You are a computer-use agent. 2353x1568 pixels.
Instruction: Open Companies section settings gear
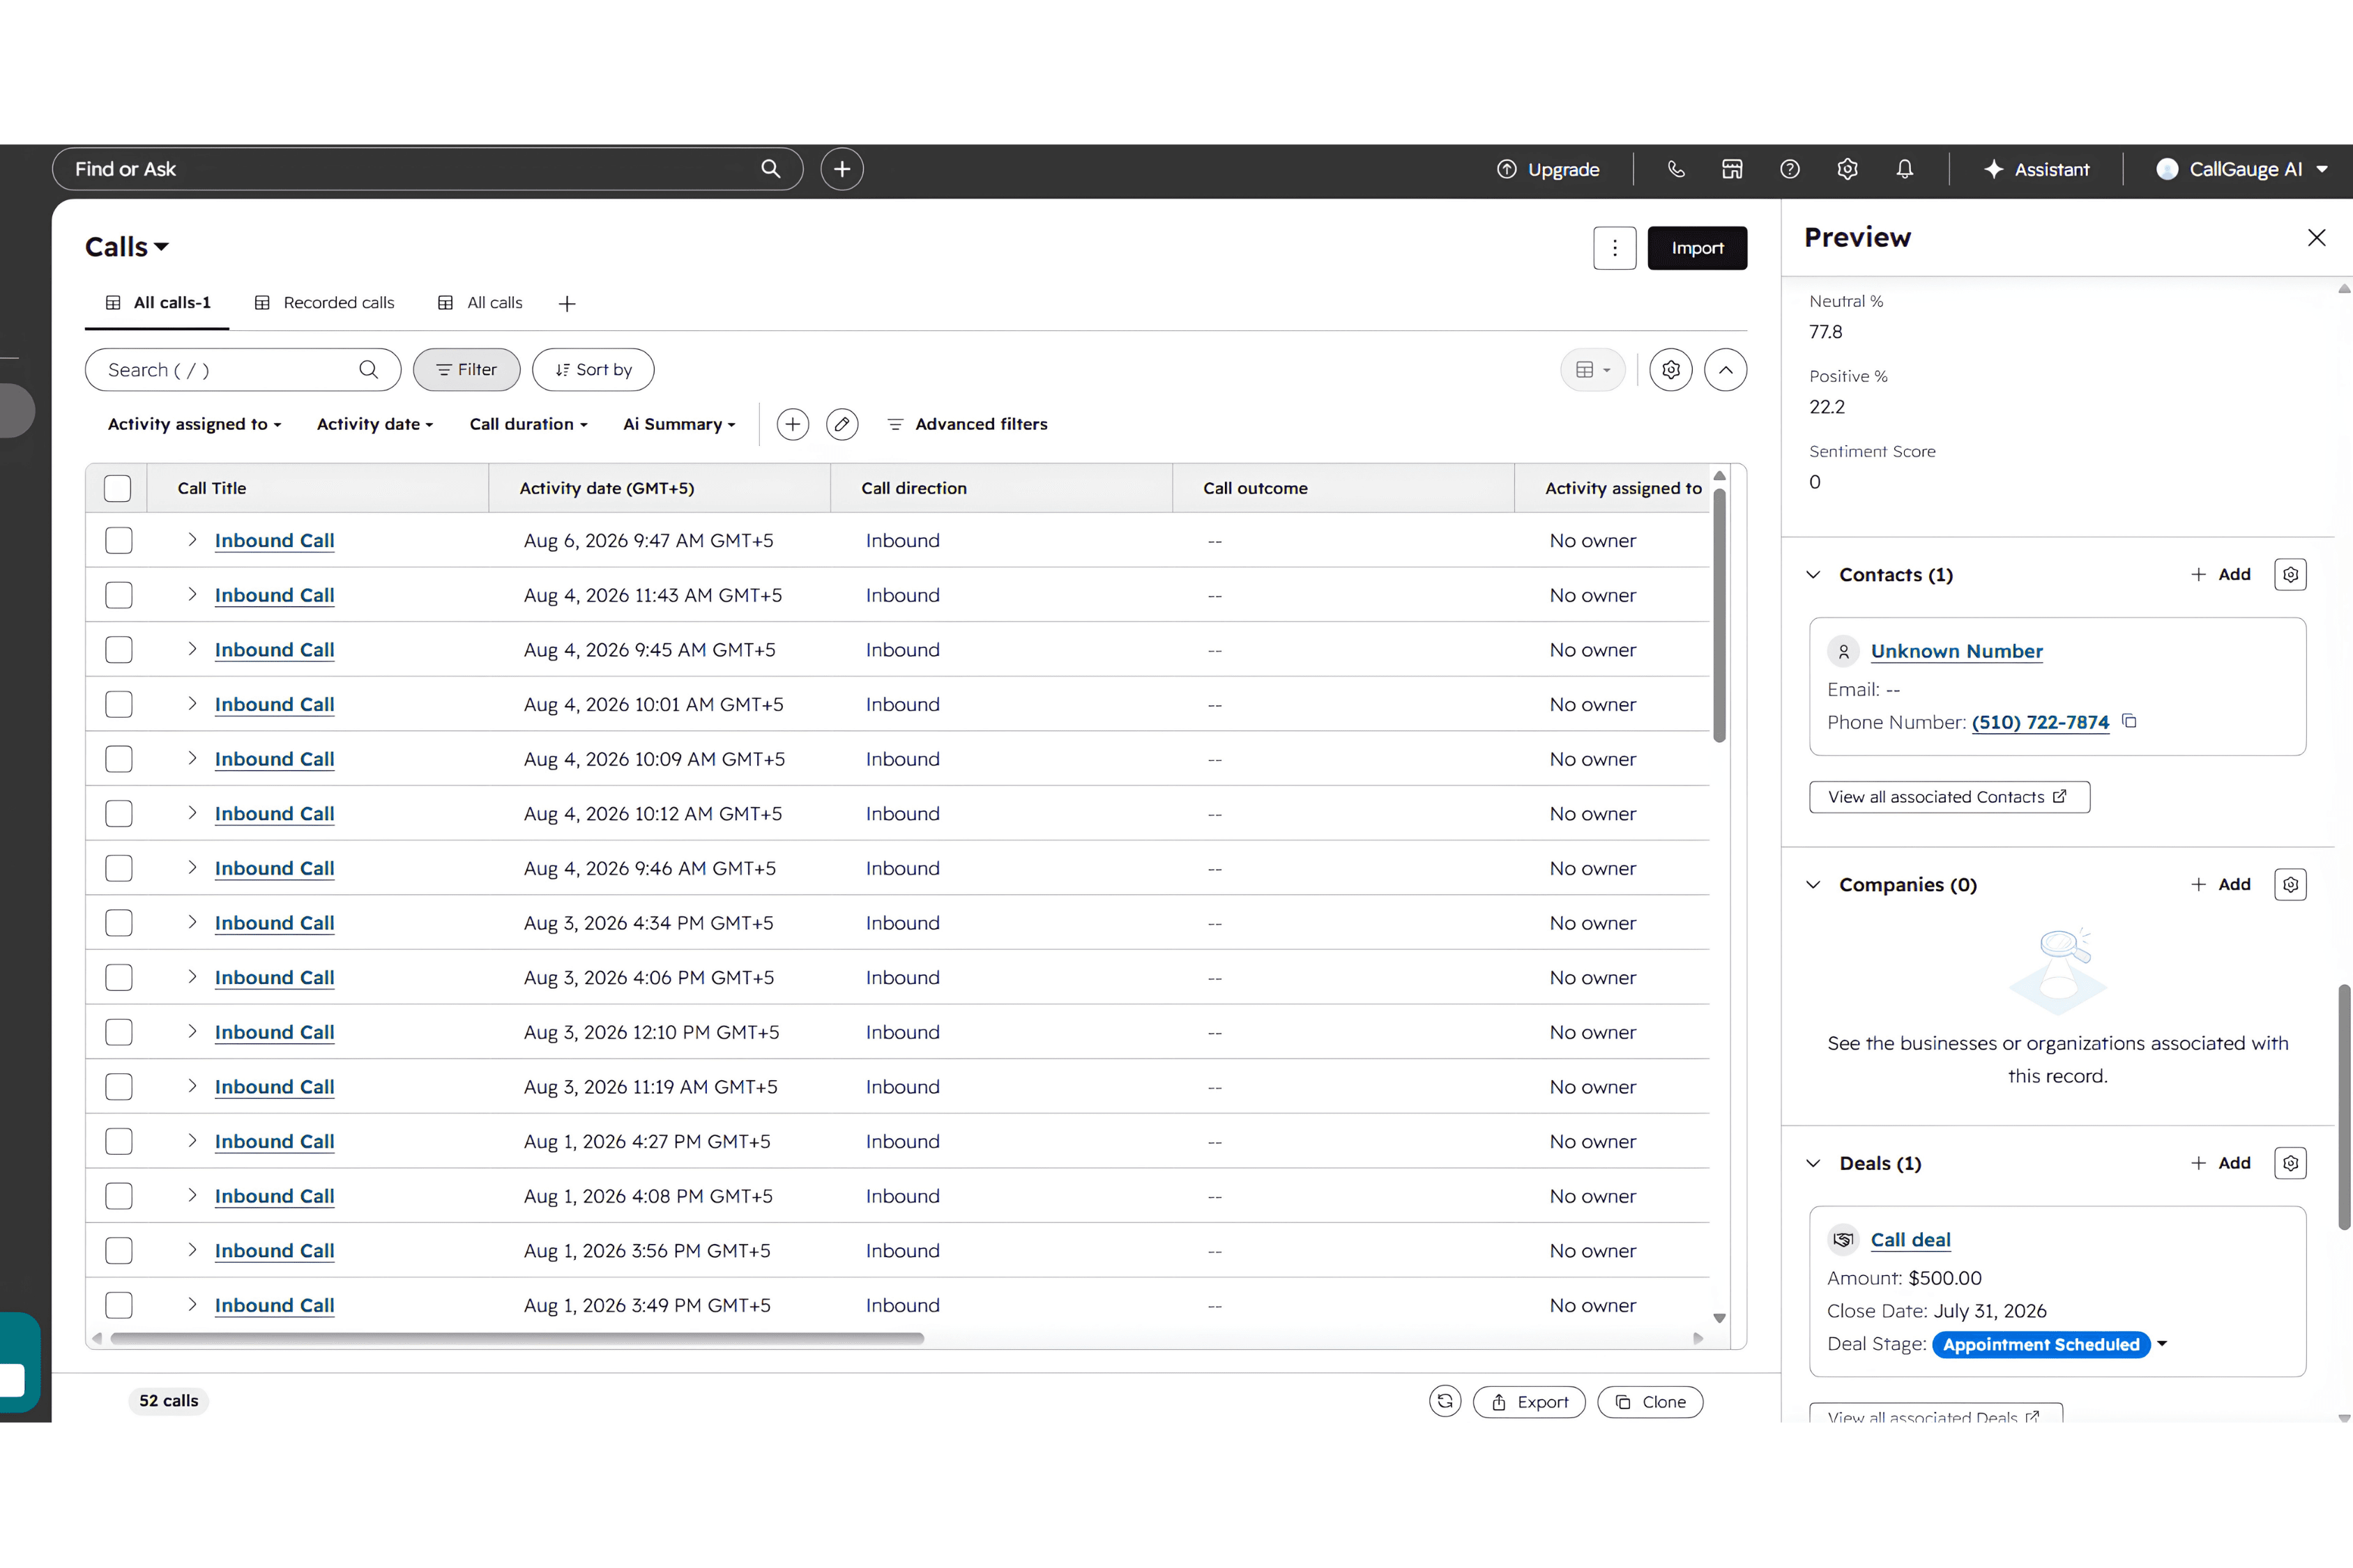2290,885
